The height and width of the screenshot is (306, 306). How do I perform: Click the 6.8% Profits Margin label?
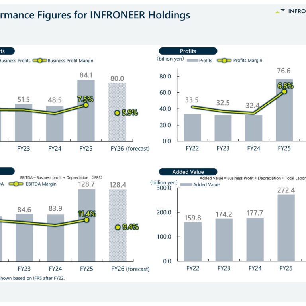click(x=286, y=86)
